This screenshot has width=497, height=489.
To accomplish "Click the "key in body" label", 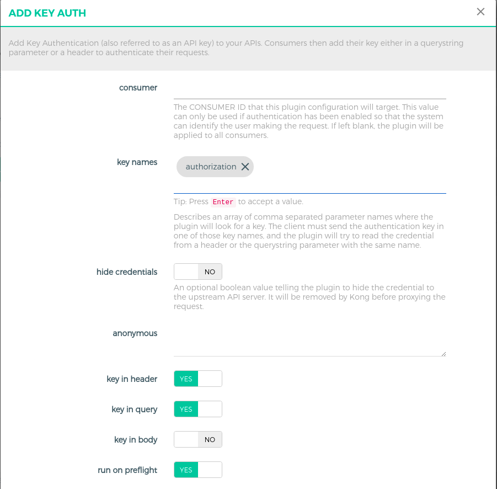I will coord(136,440).
